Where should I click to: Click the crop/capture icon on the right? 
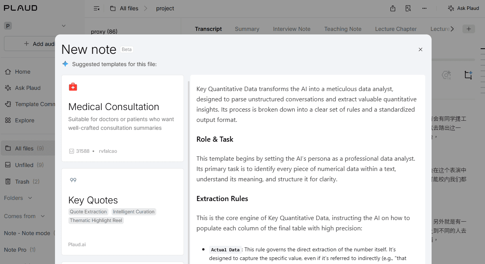(x=468, y=75)
